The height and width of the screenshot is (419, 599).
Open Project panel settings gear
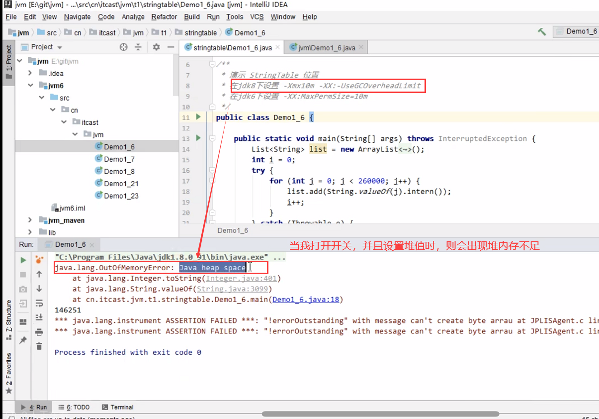156,47
